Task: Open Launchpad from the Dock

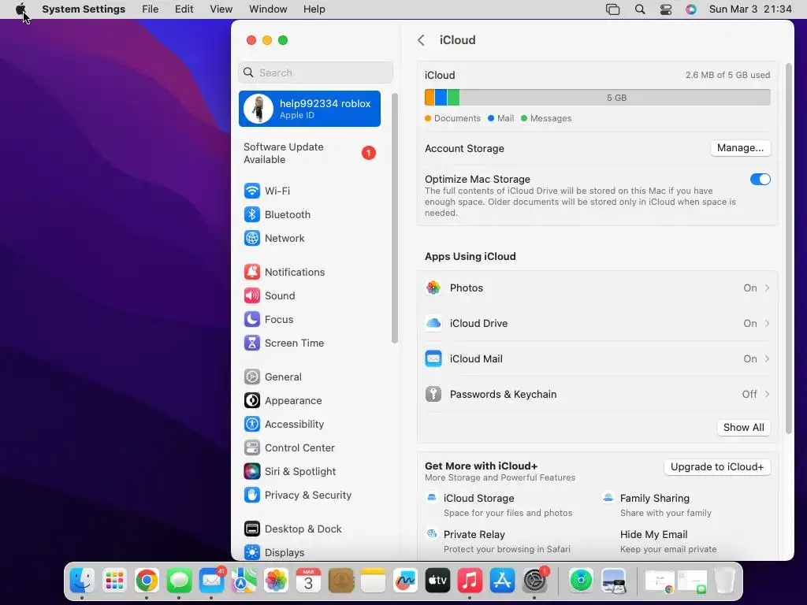Action: coord(114,581)
